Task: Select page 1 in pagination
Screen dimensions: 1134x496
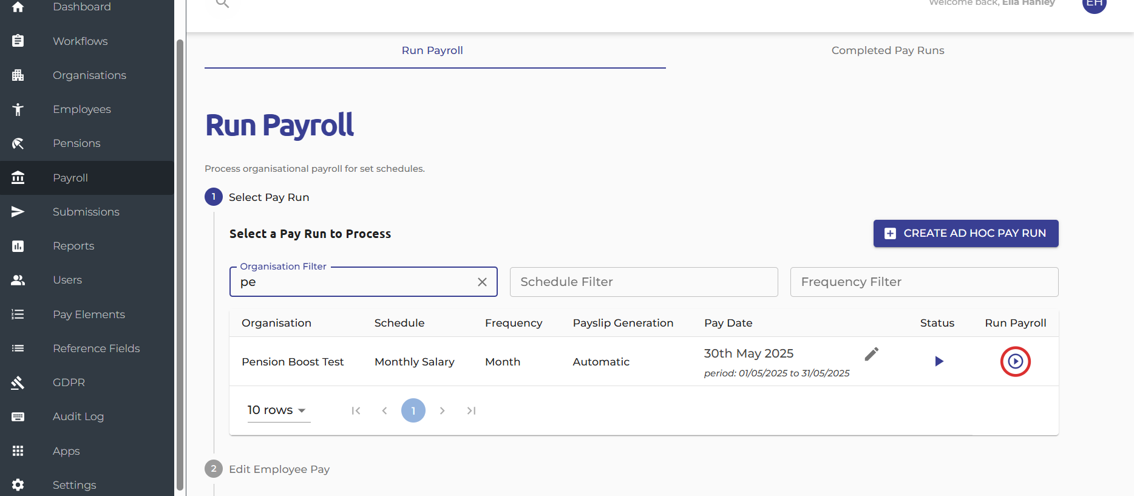Action: 413,410
